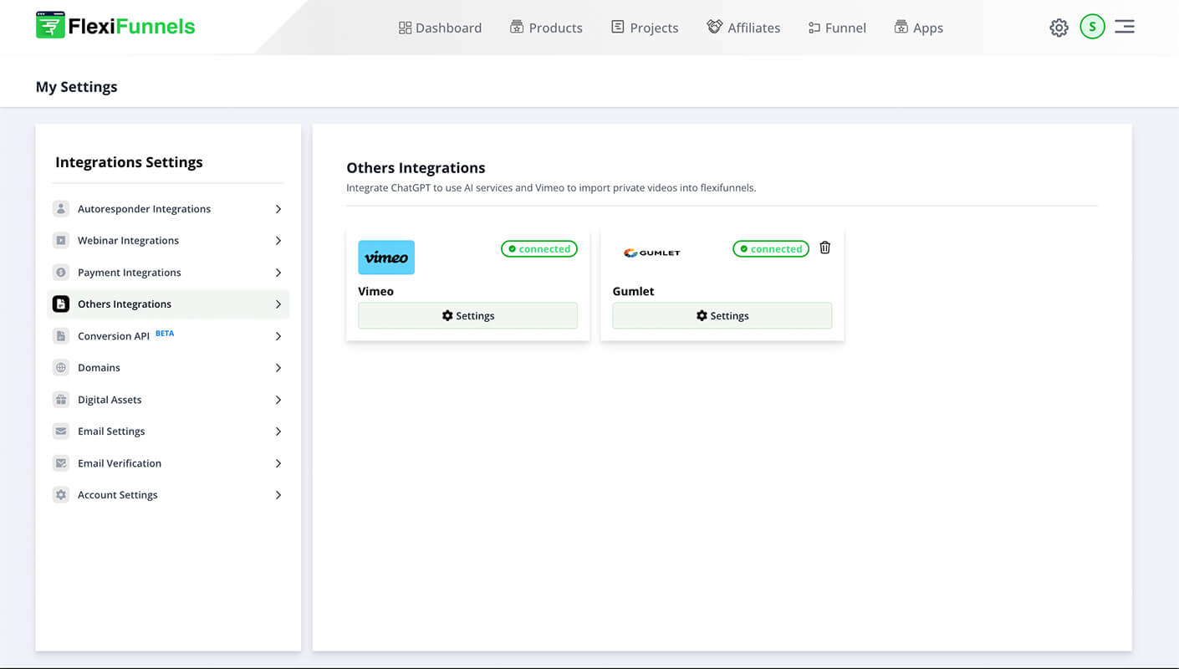Open the Dashboard menu item
Image resolution: width=1179 pixels, height=669 pixels.
click(x=440, y=27)
